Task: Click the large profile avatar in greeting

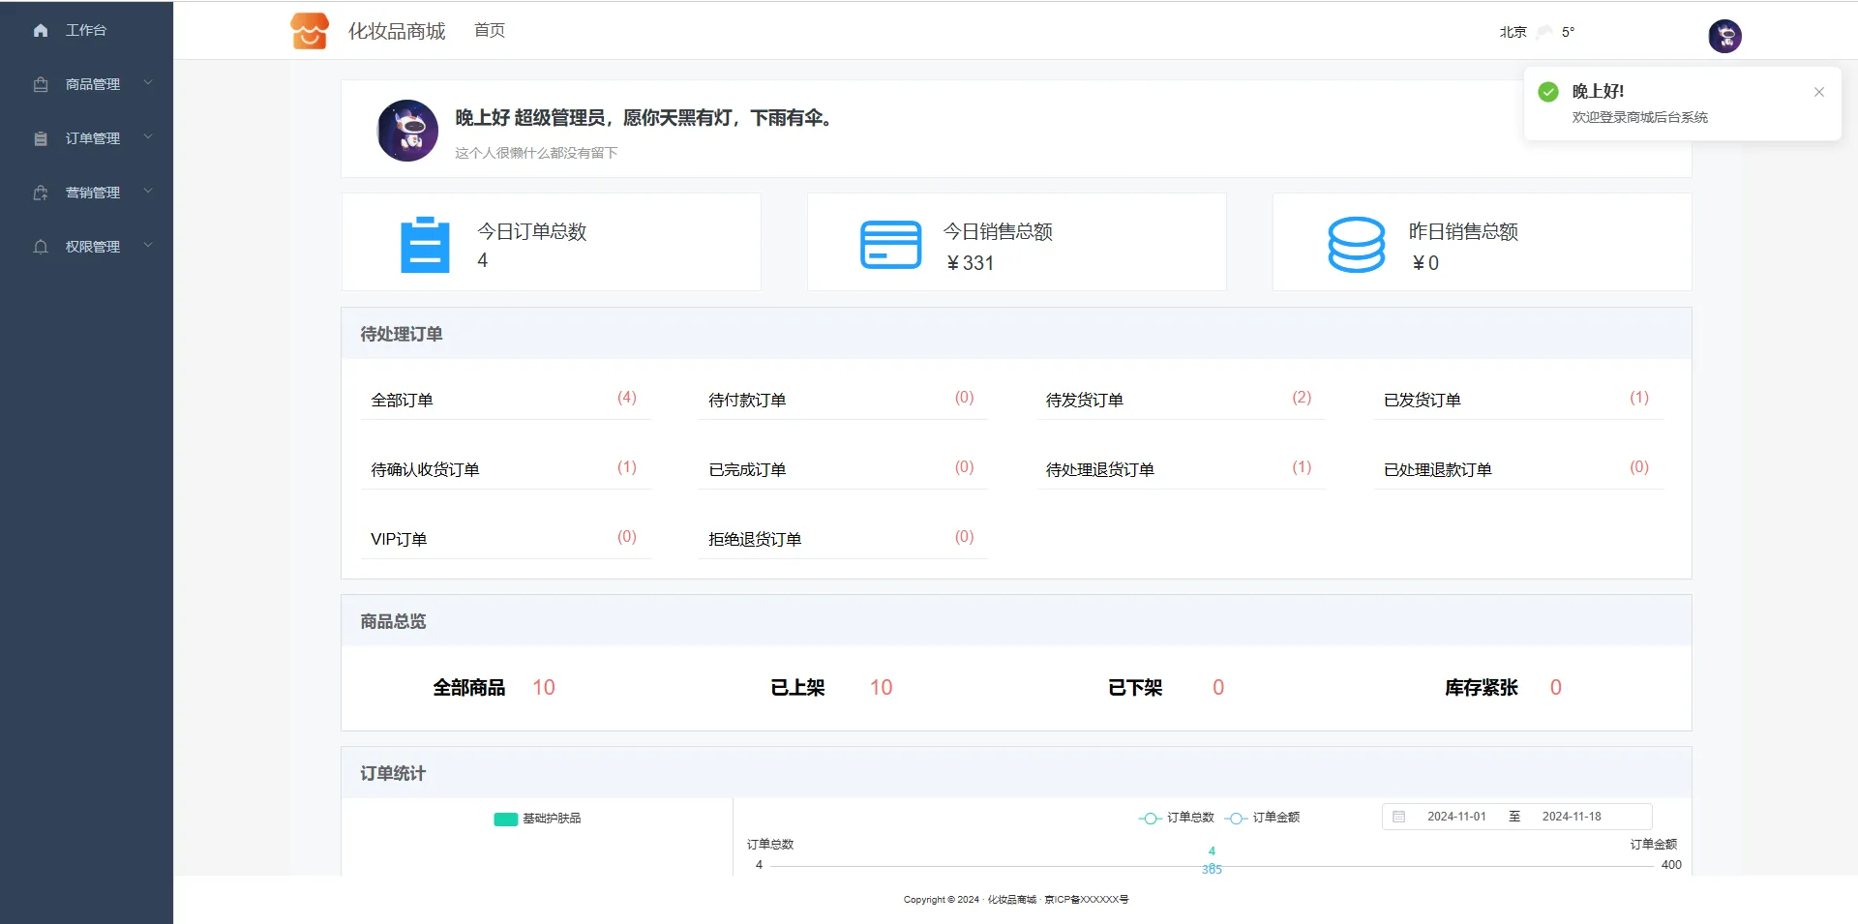Action: point(407,131)
